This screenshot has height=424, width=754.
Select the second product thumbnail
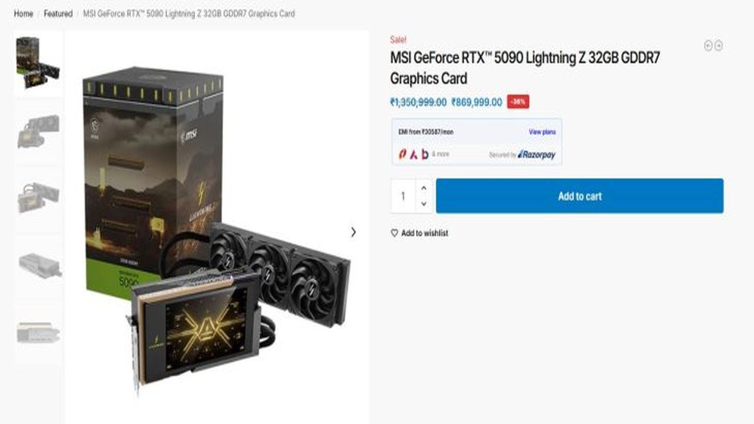[38, 131]
